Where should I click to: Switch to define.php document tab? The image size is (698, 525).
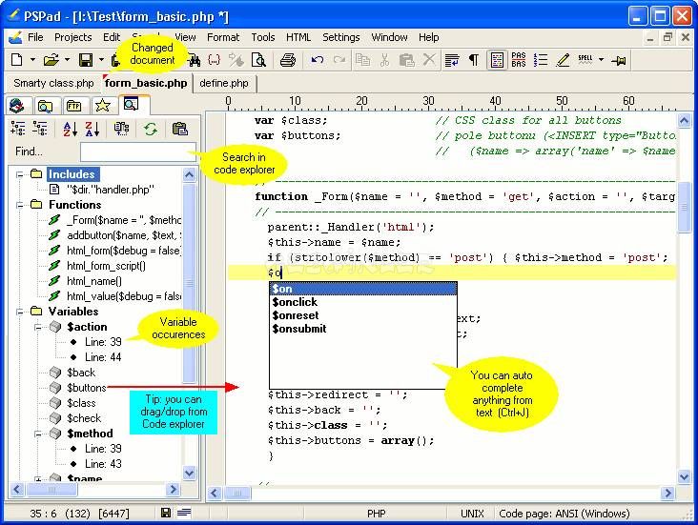[x=224, y=83]
